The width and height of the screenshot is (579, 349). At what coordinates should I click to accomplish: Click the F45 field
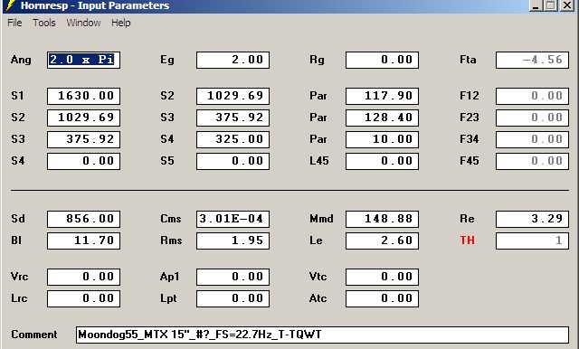(x=532, y=161)
